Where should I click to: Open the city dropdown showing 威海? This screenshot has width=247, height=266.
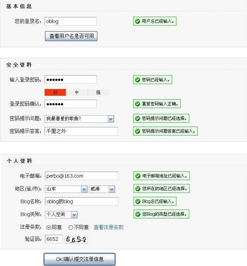click(x=112, y=189)
